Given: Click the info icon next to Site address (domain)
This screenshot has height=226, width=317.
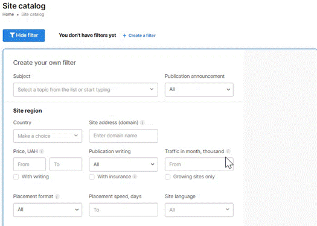Looking at the screenshot, I should pyautogui.click(x=142, y=122).
